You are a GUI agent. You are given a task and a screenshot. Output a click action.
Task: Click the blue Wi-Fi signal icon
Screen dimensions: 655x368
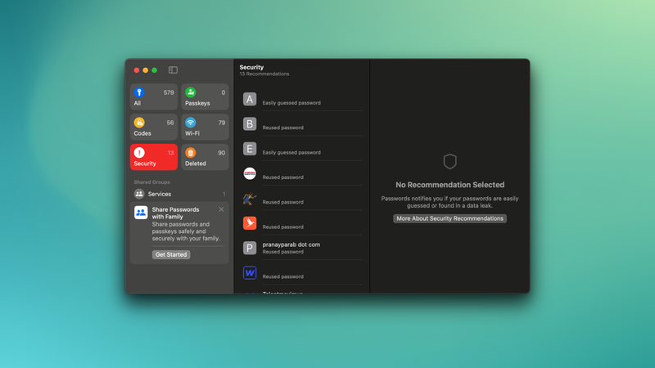pyautogui.click(x=191, y=122)
